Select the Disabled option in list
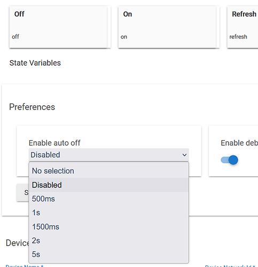258x267 pixels. pyautogui.click(x=109, y=185)
